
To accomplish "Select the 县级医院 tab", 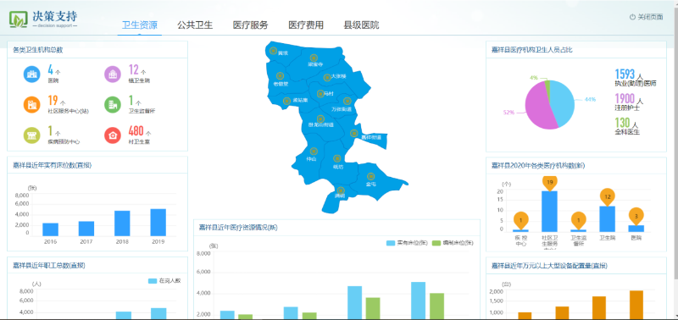I will (362, 25).
